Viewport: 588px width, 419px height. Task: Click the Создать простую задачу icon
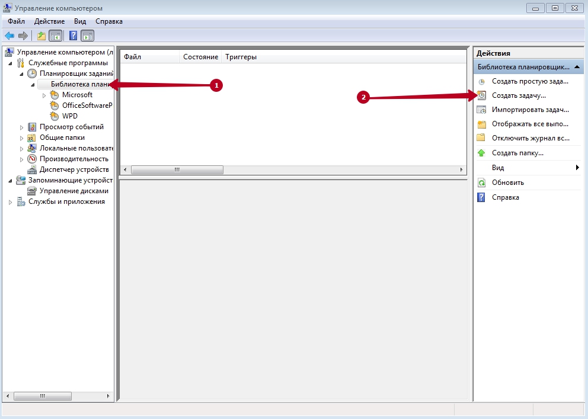tap(481, 82)
